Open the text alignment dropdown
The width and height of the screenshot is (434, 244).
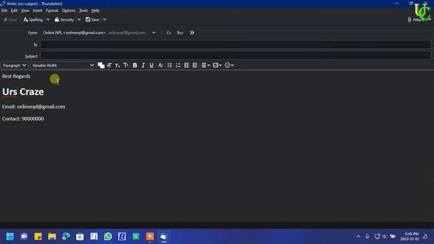coord(205,65)
